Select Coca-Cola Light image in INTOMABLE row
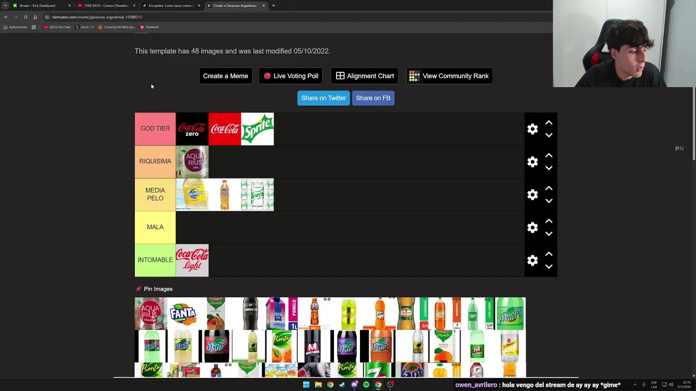The width and height of the screenshot is (696, 391). (x=192, y=260)
